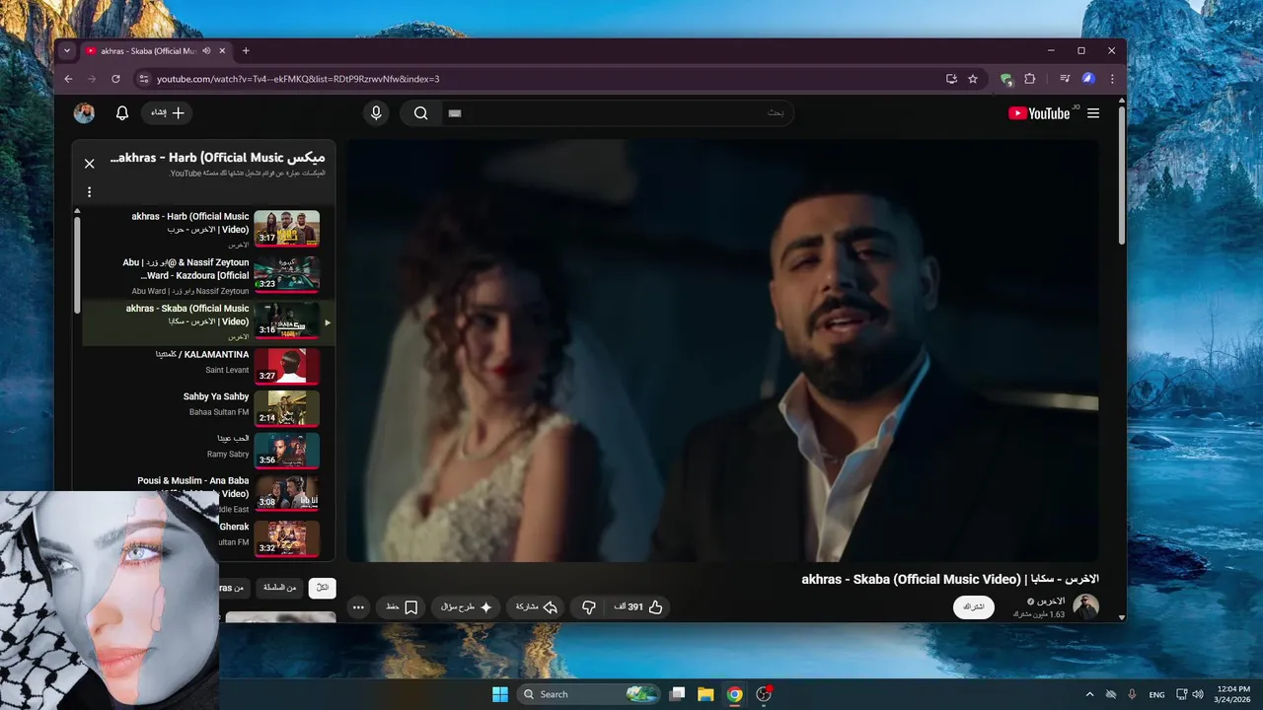Image resolution: width=1263 pixels, height=710 pixels.
Task: Click the search magnifier button
Action: pyautogui.click(x=420, y=113)
